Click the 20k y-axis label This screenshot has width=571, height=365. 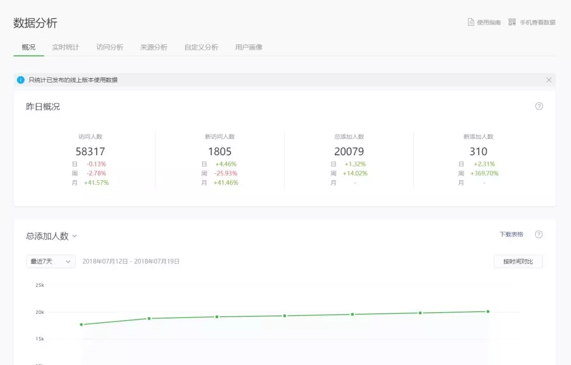40,312
